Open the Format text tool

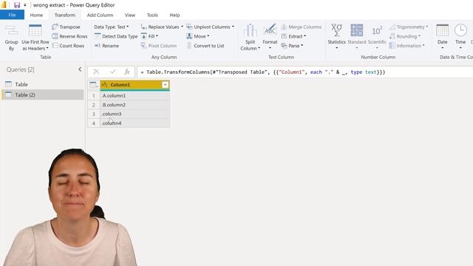(270, 36)
